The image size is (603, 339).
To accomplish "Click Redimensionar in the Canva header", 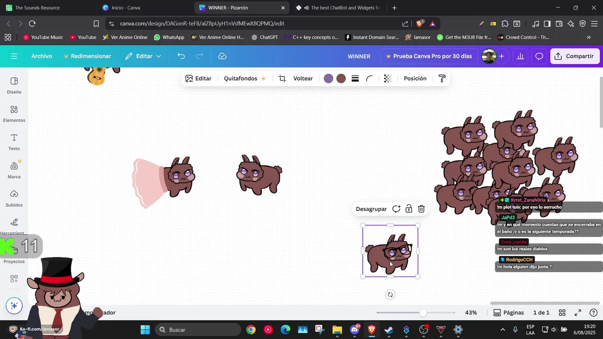I will [x=88, y=56].
